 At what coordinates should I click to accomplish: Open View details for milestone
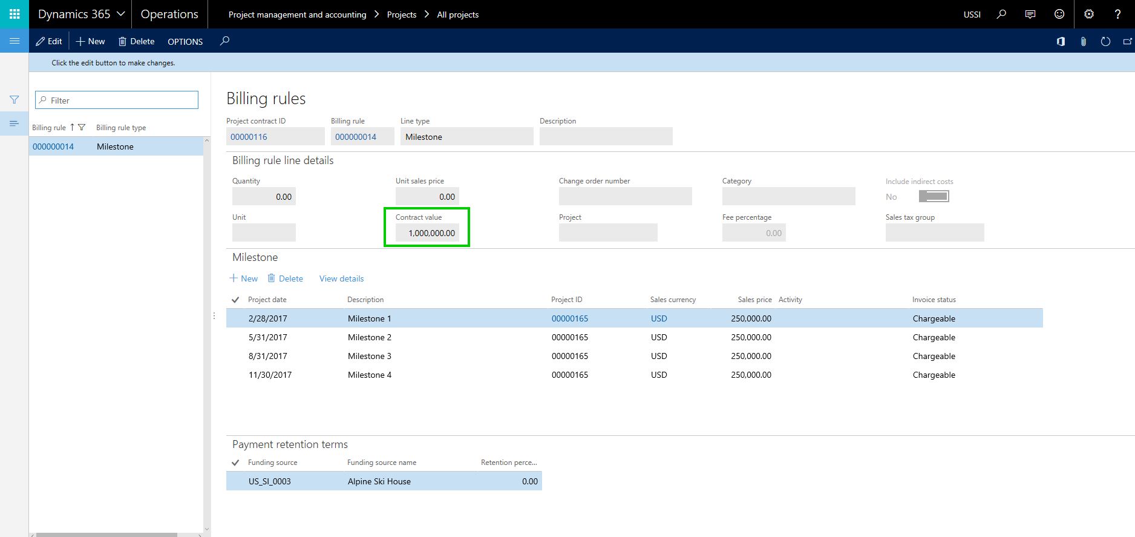click(341, 278)
